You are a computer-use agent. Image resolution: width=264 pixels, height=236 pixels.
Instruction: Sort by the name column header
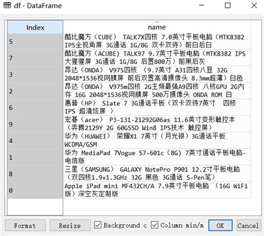157,27
